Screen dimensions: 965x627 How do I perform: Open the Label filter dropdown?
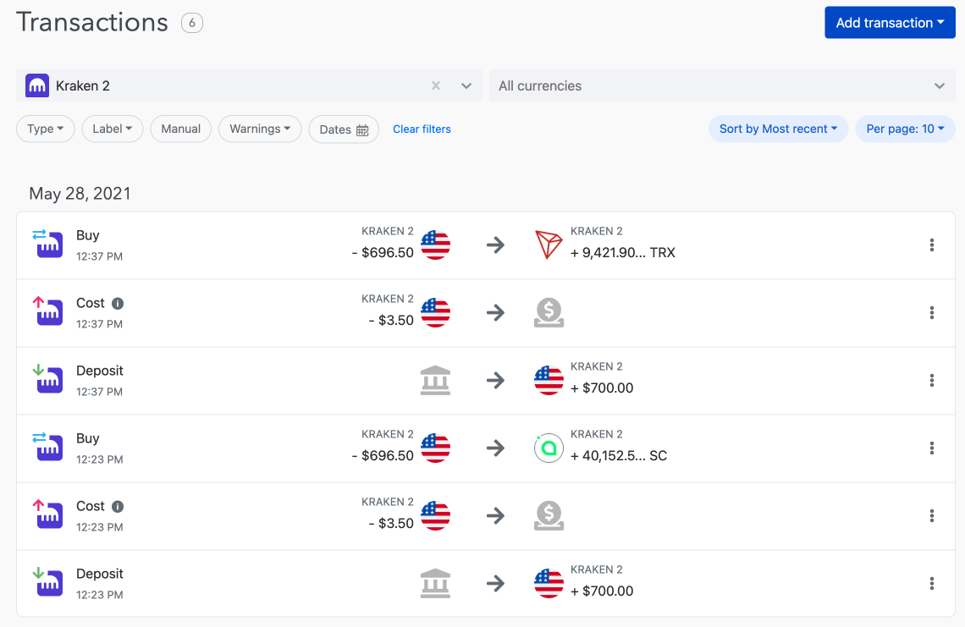click(112, 129)
